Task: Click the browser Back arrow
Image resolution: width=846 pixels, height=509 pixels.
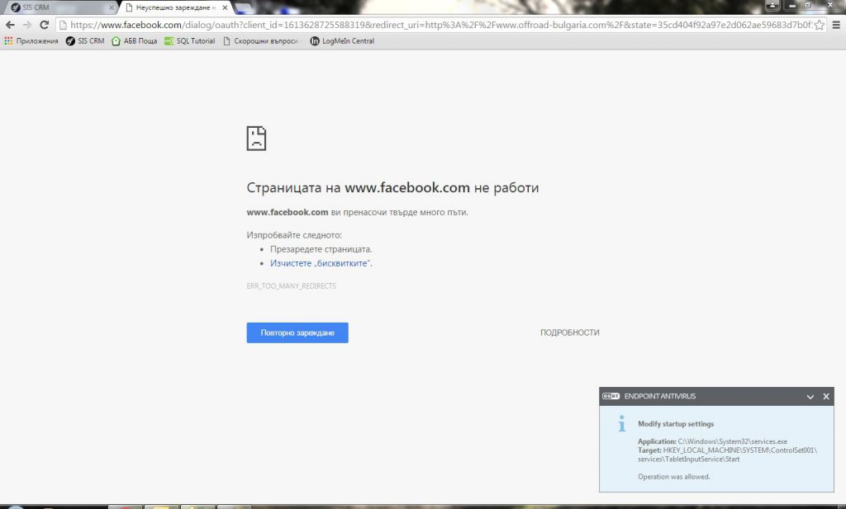Action: coord(10,25)
